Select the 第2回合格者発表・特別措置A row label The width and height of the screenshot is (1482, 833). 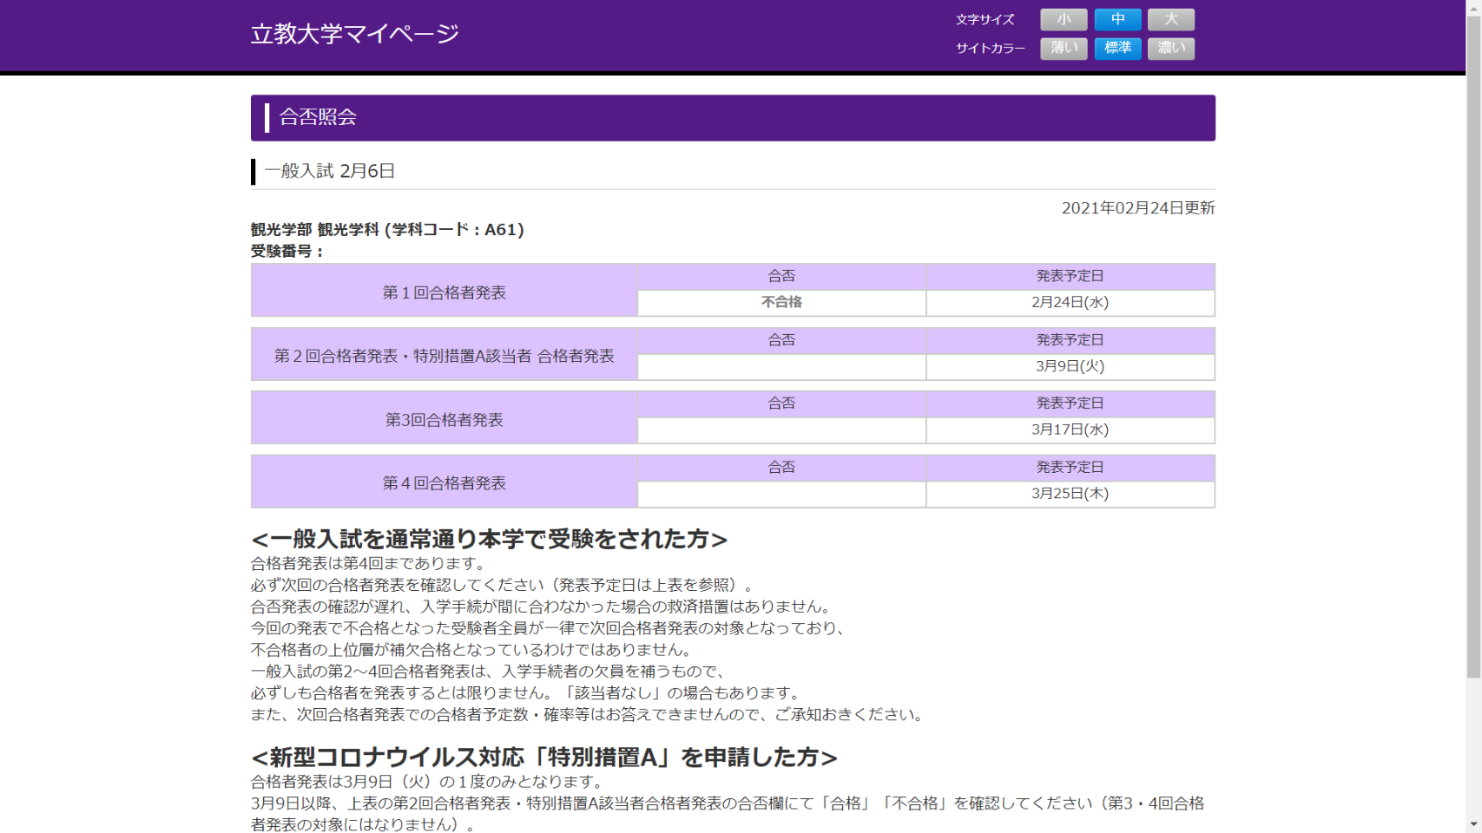(444, 356)
